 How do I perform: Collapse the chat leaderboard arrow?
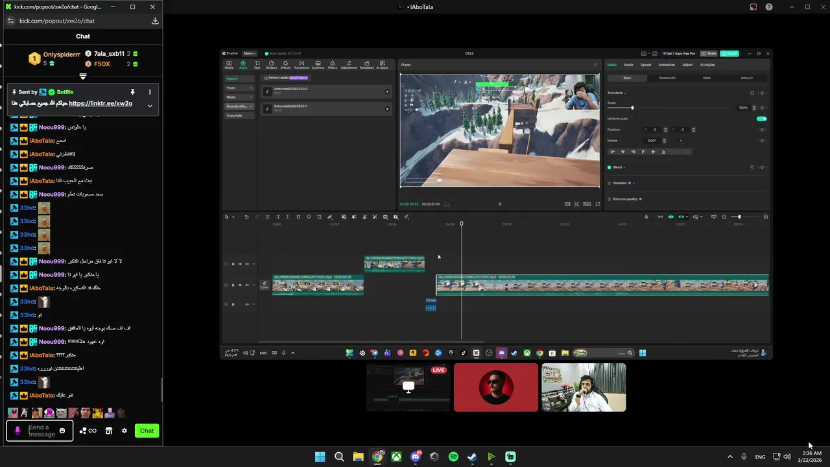click(x=83, y=77)
